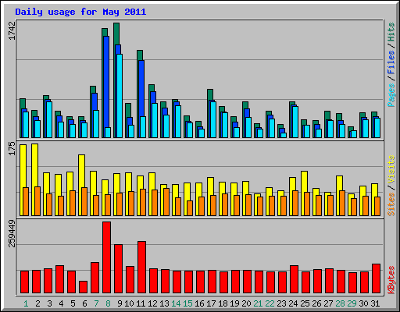Click the day 18 axis label
The image size is (400, 312).
223,303
